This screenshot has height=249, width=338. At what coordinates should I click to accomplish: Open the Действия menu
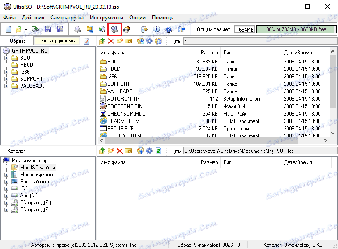33,18
